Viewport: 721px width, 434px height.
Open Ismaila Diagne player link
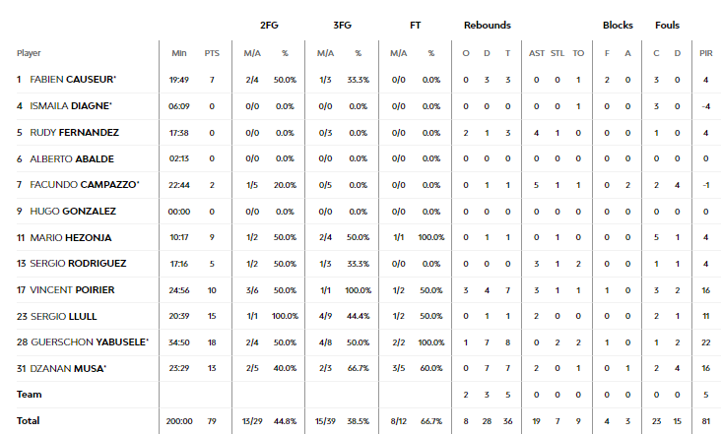(71, 106)
